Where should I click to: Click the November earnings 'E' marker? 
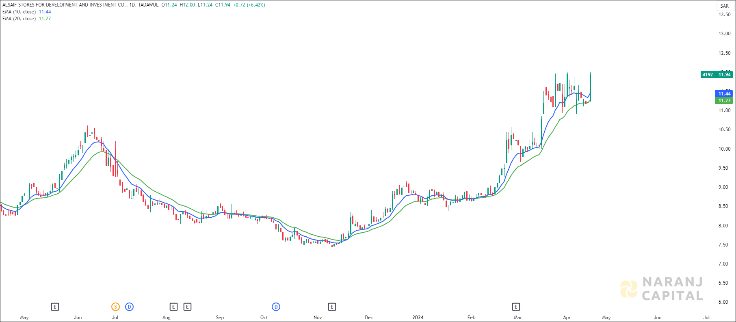332,307
